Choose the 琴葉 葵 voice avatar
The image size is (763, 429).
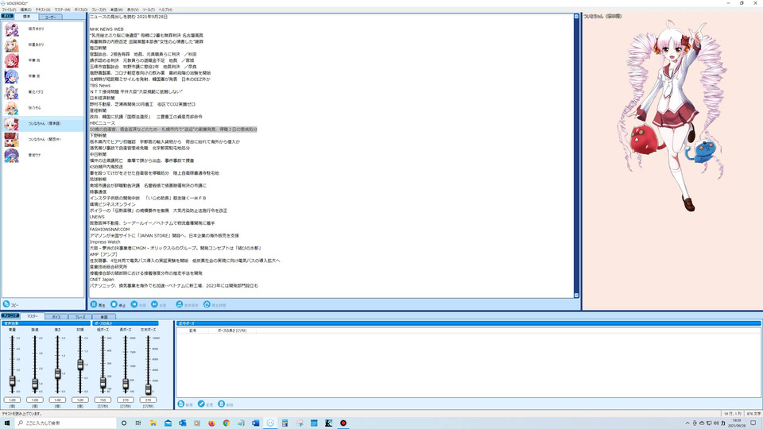11,76
